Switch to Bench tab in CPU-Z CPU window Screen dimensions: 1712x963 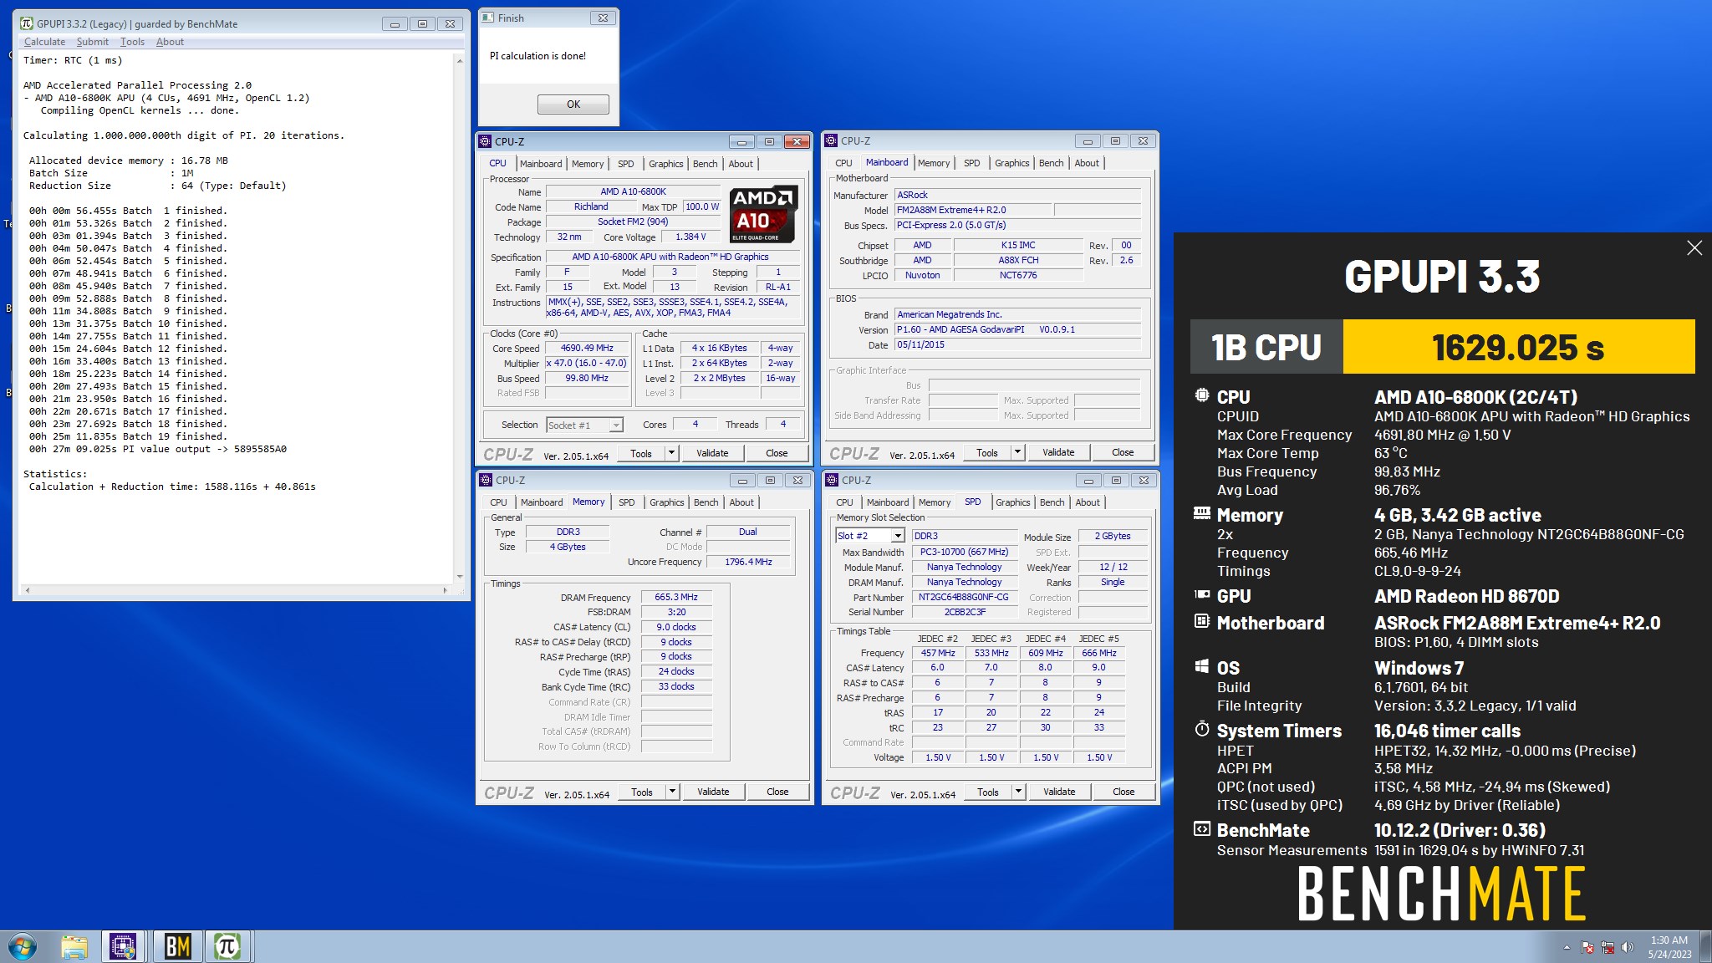point(705,164)
